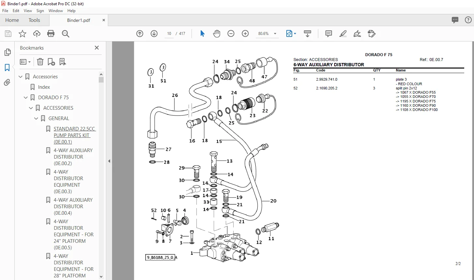Click the upload to cloud icon

point(37,34)
